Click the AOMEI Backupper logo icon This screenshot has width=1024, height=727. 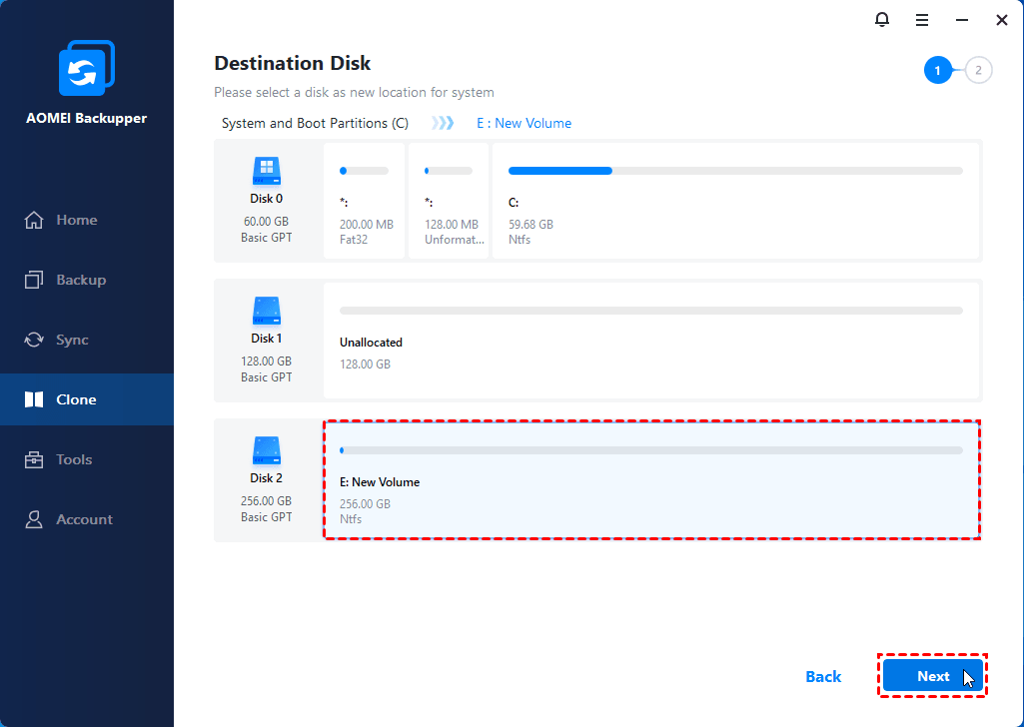click(x=87, y=68)
